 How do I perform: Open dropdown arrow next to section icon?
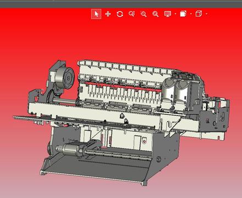pos(191,14)
